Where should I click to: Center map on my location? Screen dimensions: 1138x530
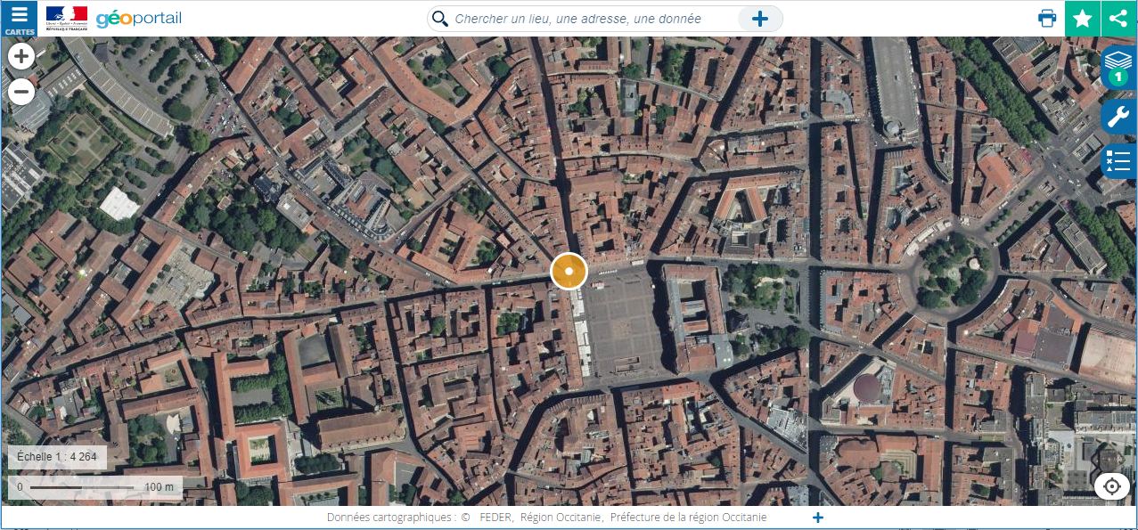(x=1111, y=486)
